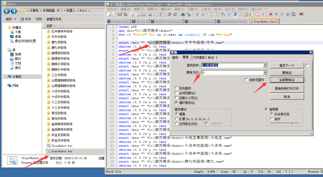Click the 全部替换 button
Viewport: 323px width, 177px height.
pos(287,80)
